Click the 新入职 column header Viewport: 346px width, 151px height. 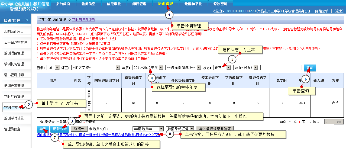319,80
